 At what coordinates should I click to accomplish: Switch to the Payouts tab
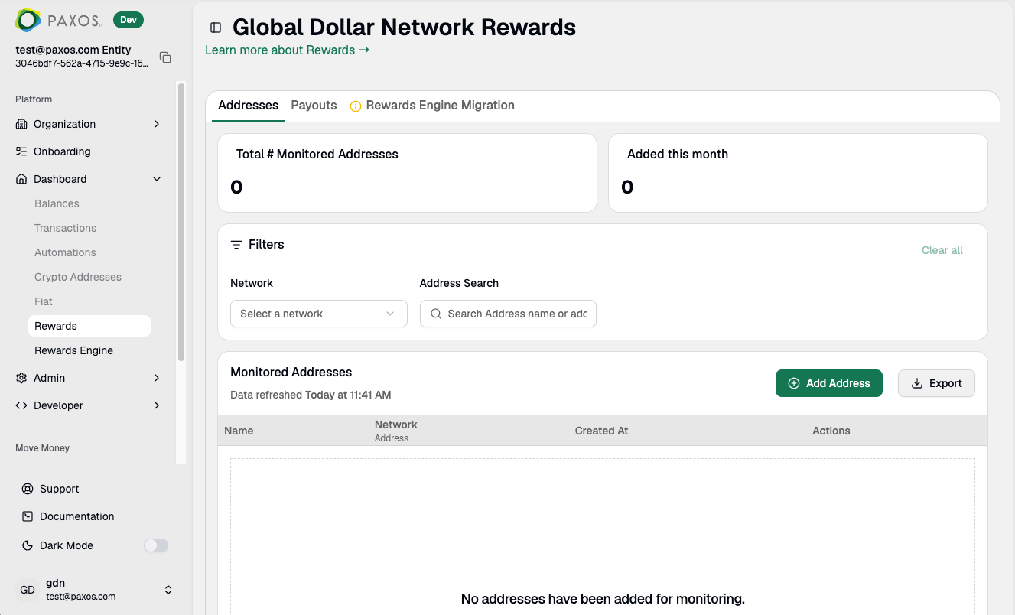[314, 106]
